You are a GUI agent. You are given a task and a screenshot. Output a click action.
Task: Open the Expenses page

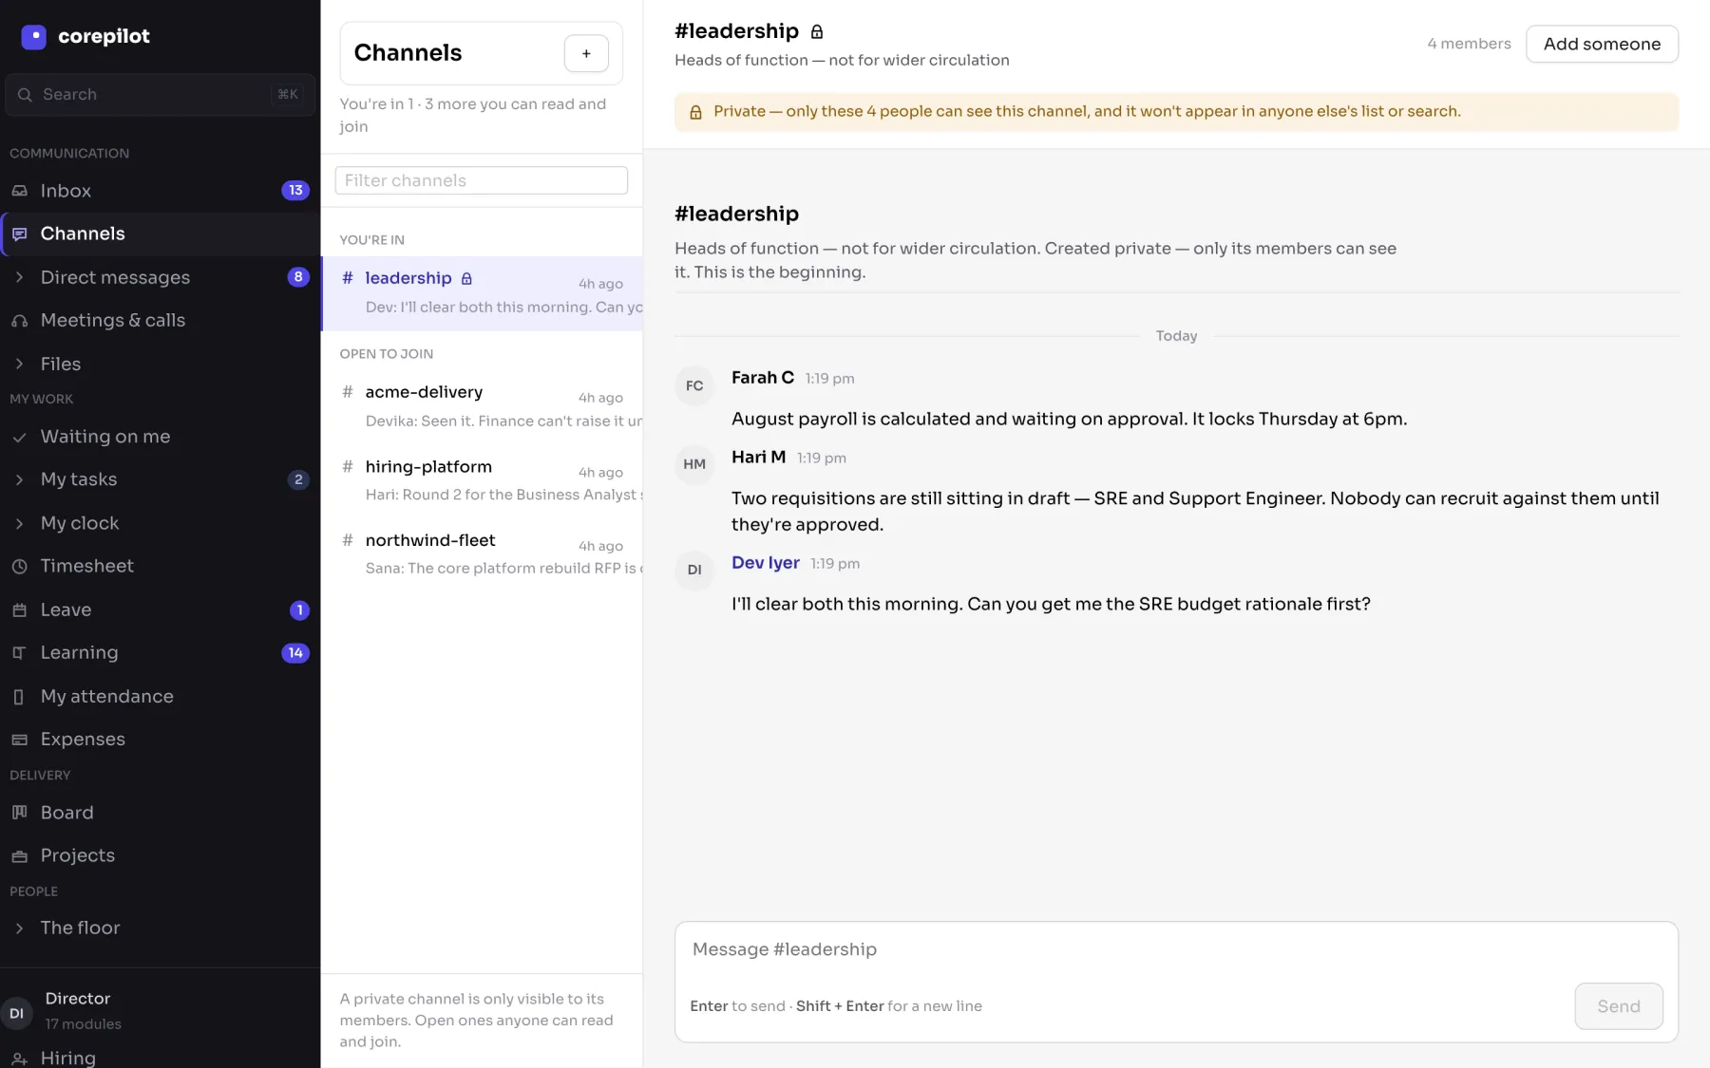pyautogui.click(x=160, y=740)
